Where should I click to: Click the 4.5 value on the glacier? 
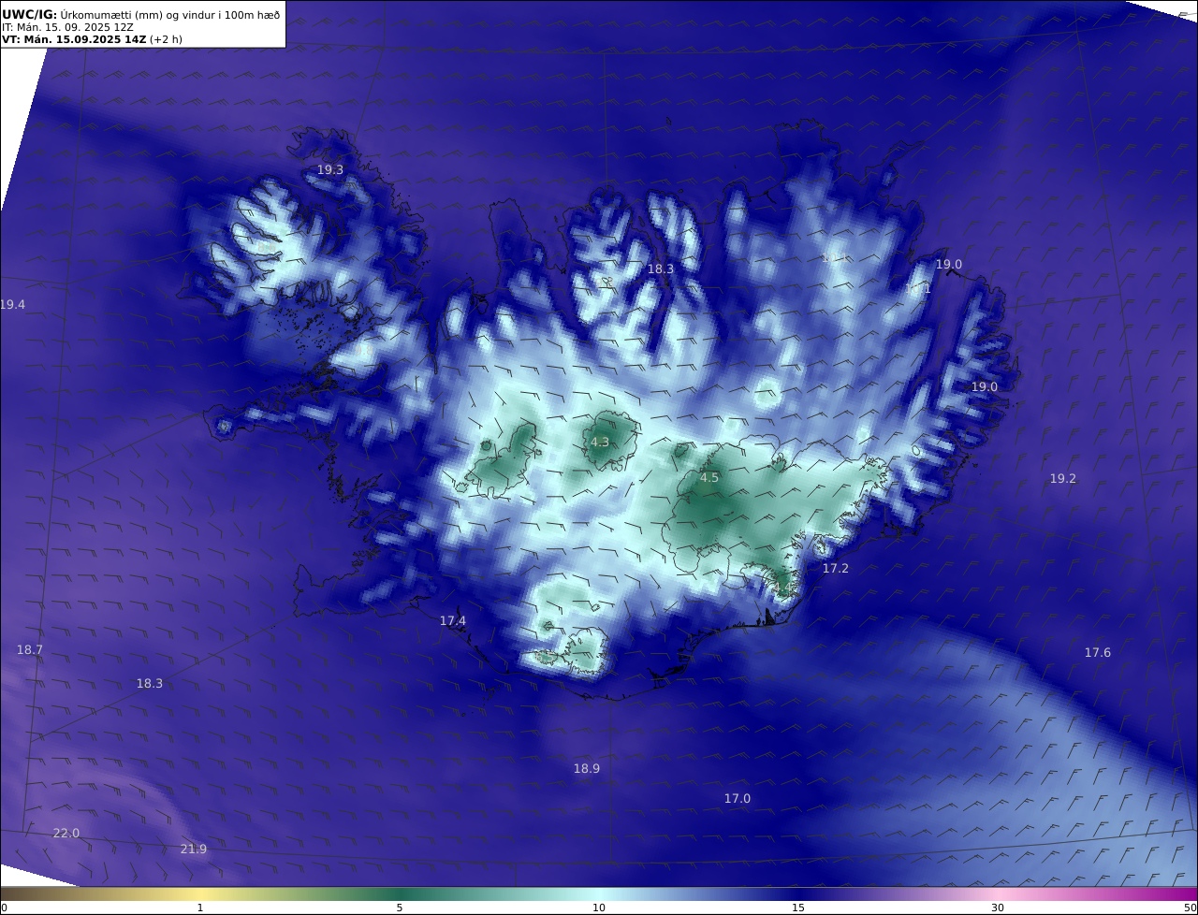click(x=709, y=477)
